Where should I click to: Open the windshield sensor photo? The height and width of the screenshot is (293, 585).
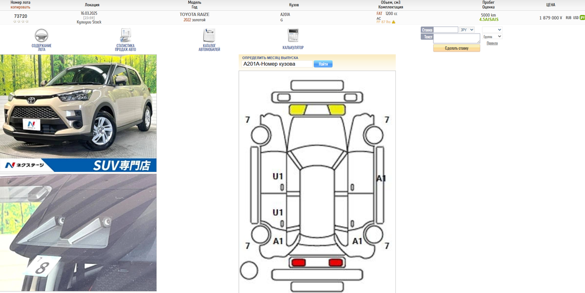coord(78,233)
